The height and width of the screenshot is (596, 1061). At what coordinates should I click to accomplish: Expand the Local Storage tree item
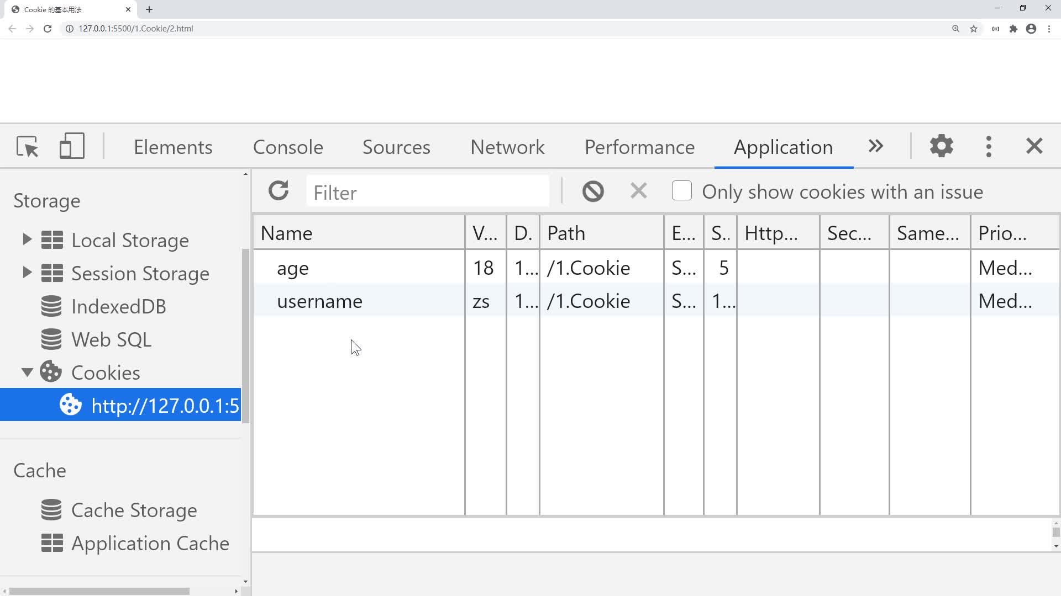tap(27, 240)
